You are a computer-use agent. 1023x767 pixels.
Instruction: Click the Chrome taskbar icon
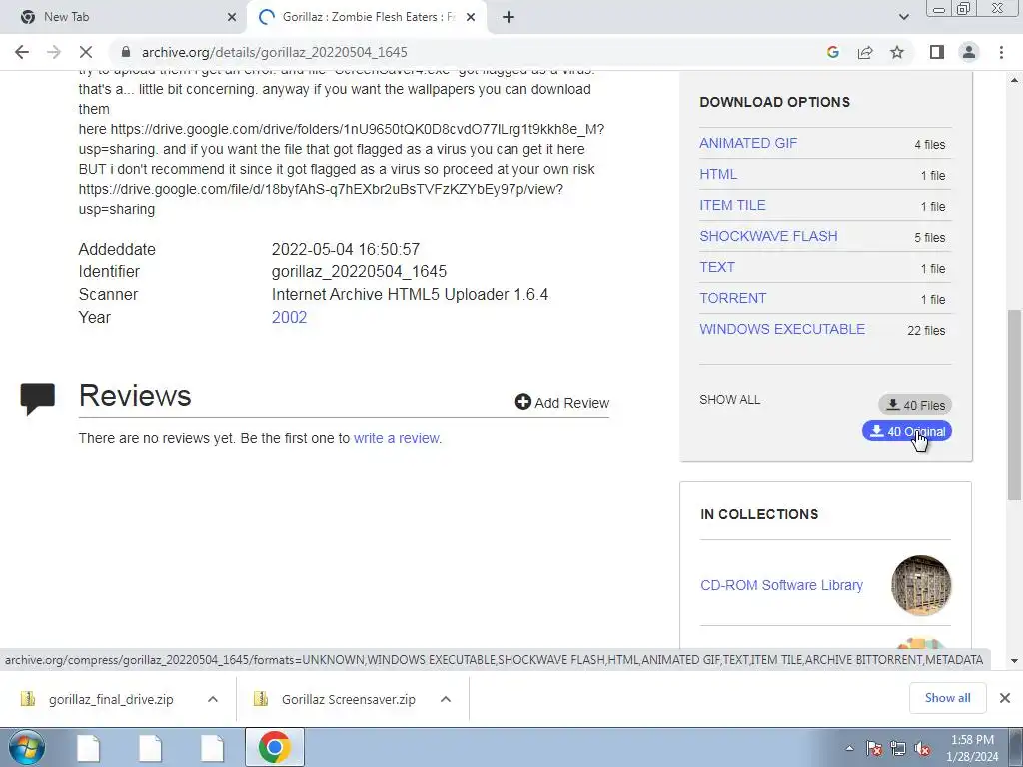click(274, 747)
